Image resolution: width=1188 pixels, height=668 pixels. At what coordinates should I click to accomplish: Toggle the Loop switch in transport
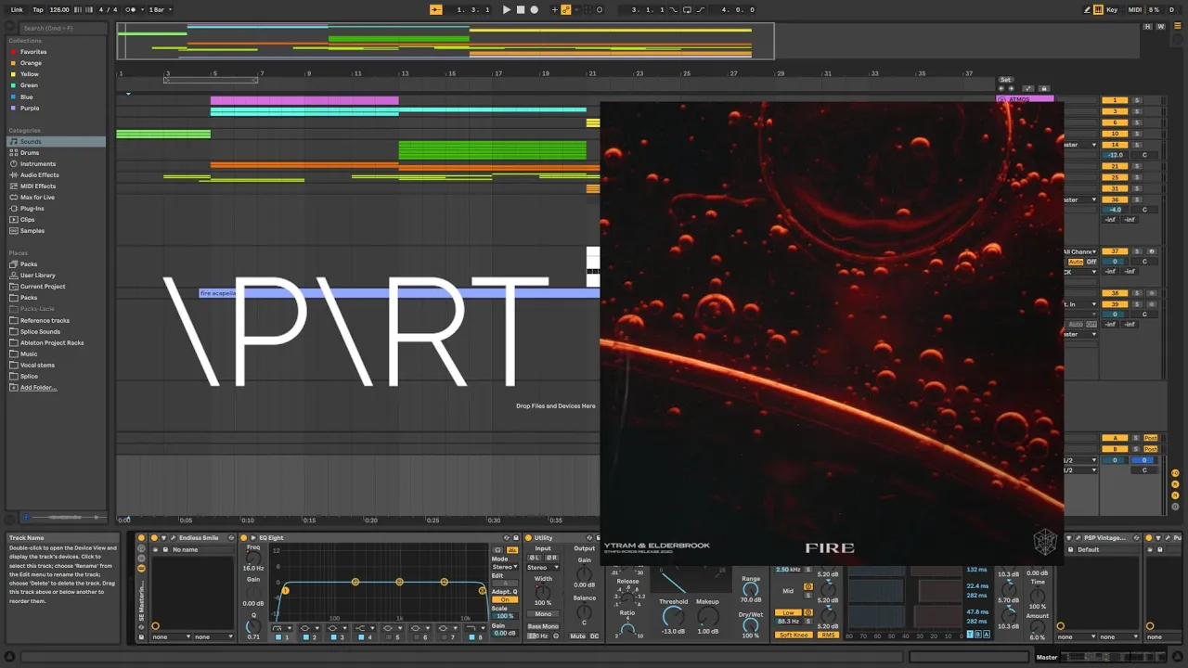pyautogui.click(x=687, y=9)
